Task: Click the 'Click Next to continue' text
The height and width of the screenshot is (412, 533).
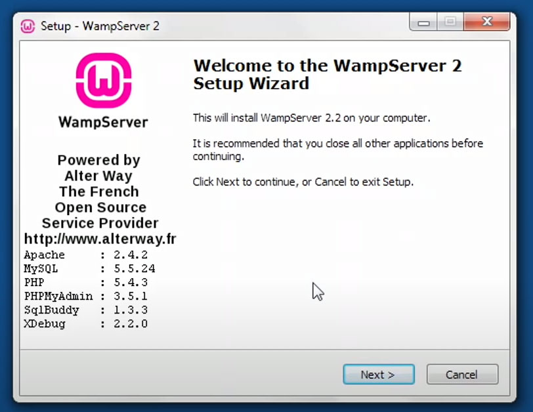Action: tap(303, 182)
